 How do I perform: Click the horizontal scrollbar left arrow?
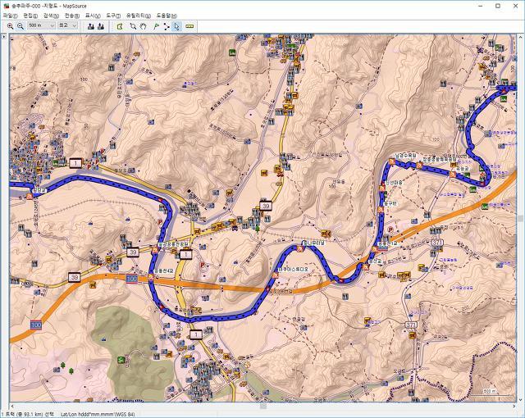12,406
